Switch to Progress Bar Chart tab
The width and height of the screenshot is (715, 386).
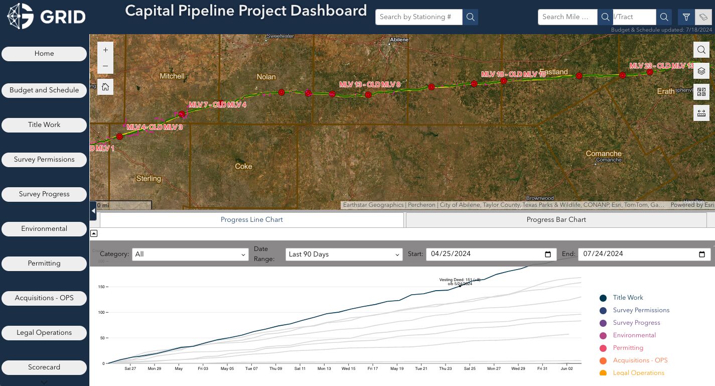[556, 220]
